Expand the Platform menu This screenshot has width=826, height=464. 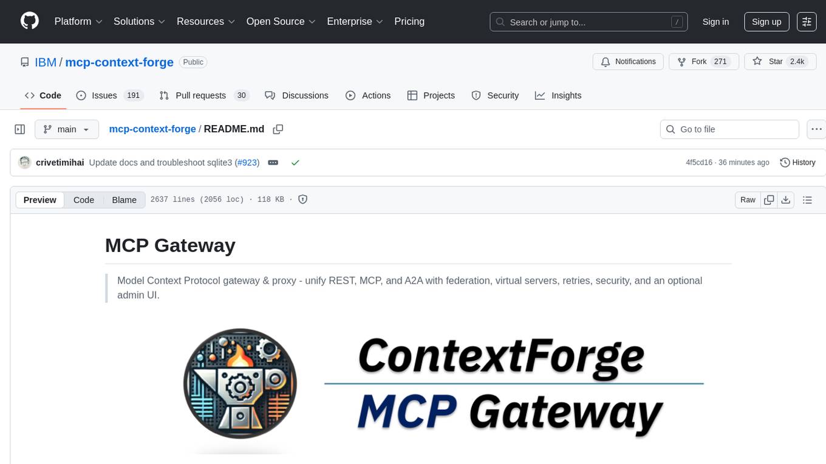pos(78,21)
